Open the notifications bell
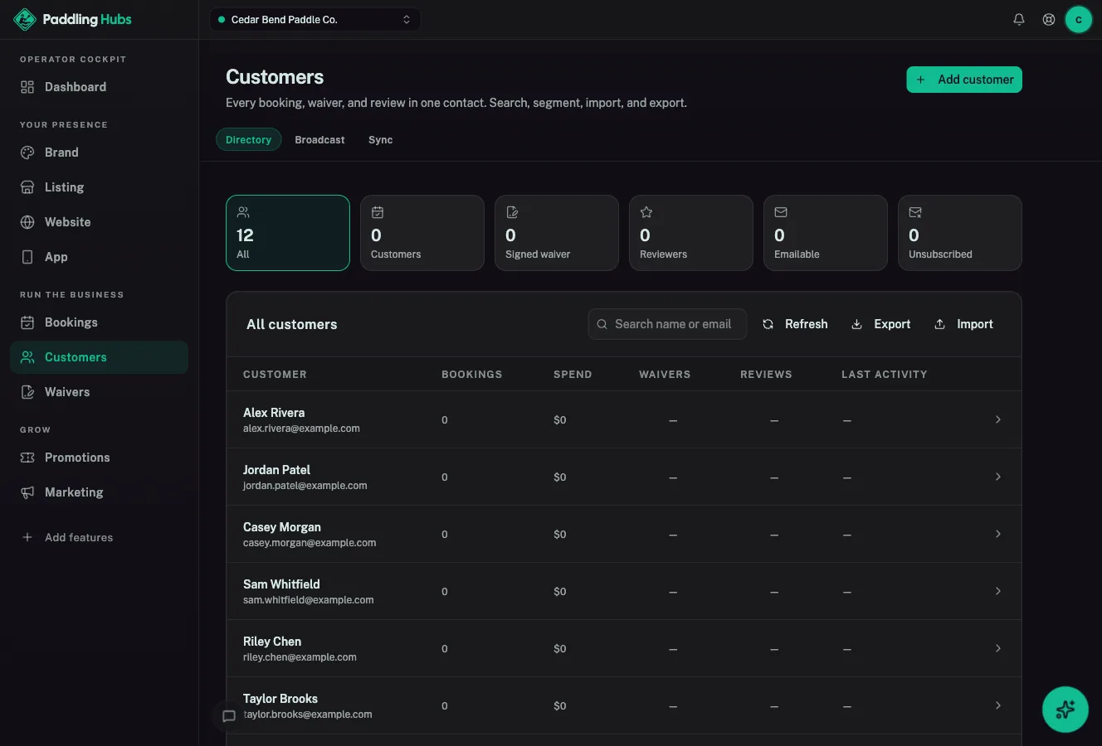 tap(1019, 19)
